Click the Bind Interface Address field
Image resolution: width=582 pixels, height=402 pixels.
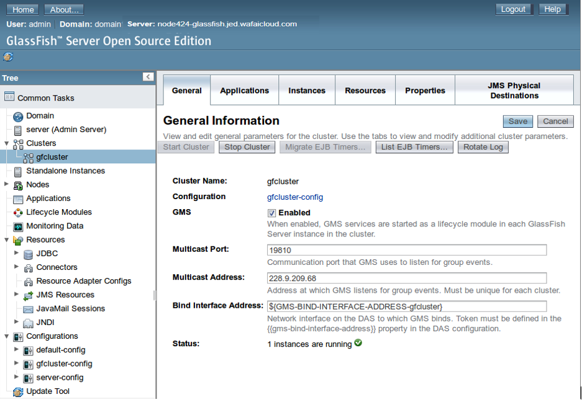(407, 306)
